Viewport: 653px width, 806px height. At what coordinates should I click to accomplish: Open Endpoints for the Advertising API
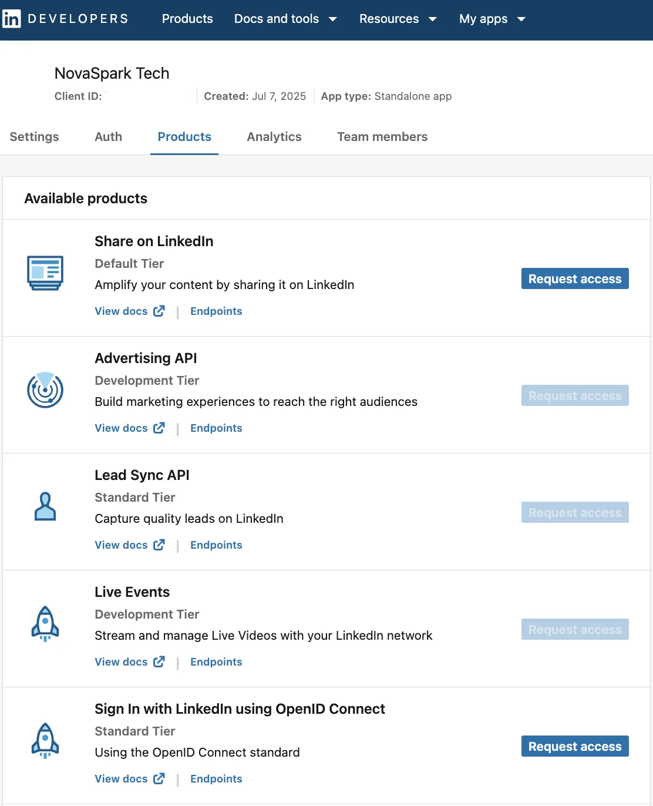point(216,428)
